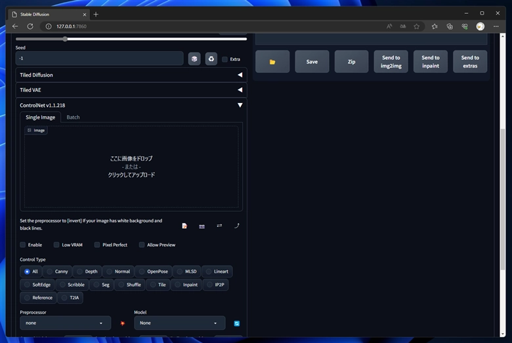Toggle the Low VRAM checkbox
This screenshot has height=343, width=512.
[x=56, y=245]
